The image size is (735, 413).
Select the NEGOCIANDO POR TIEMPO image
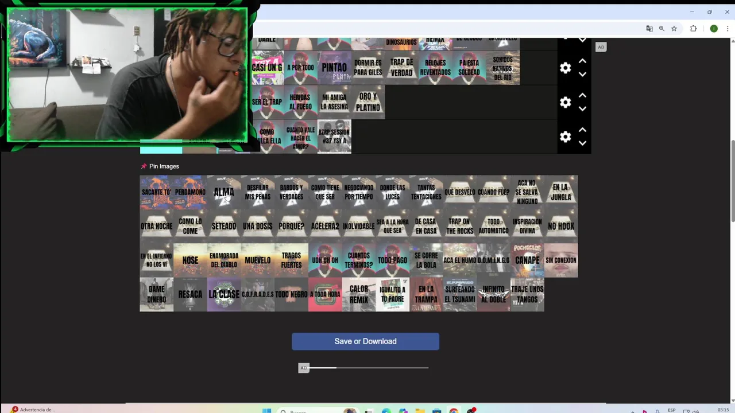(x=359, y=192)
